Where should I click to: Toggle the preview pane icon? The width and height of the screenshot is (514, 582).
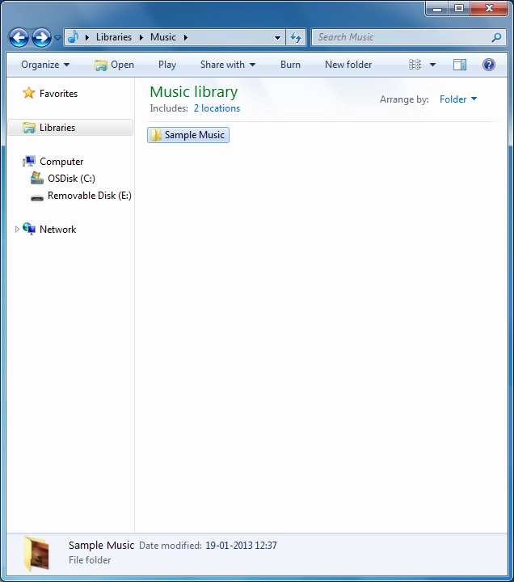[460, 65]
